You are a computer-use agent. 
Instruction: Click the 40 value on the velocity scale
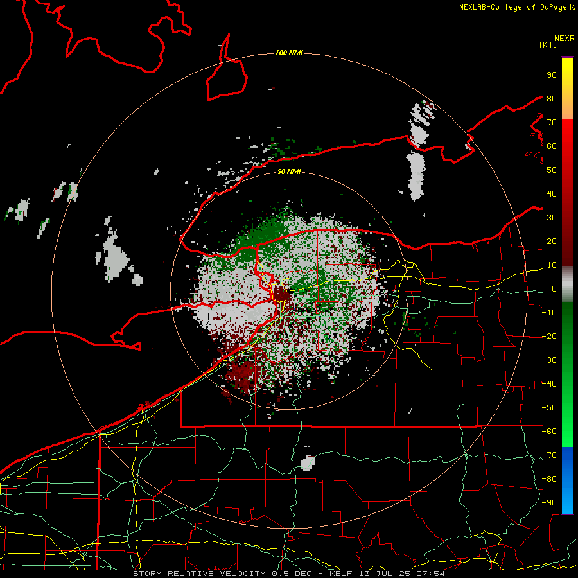point(552,194)
